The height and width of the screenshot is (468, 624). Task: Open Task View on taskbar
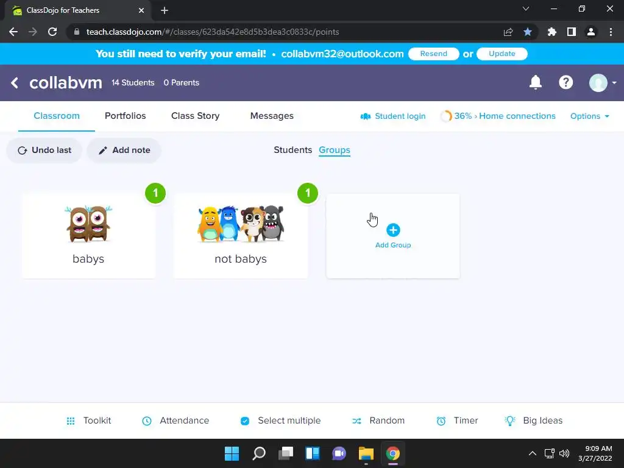(x=286, y=453)
